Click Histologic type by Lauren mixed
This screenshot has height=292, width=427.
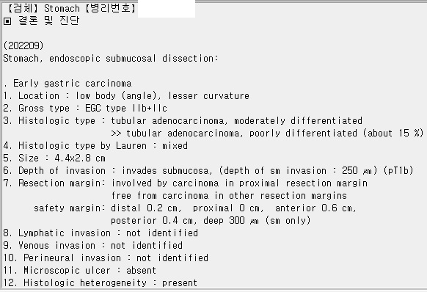(95, 146)
